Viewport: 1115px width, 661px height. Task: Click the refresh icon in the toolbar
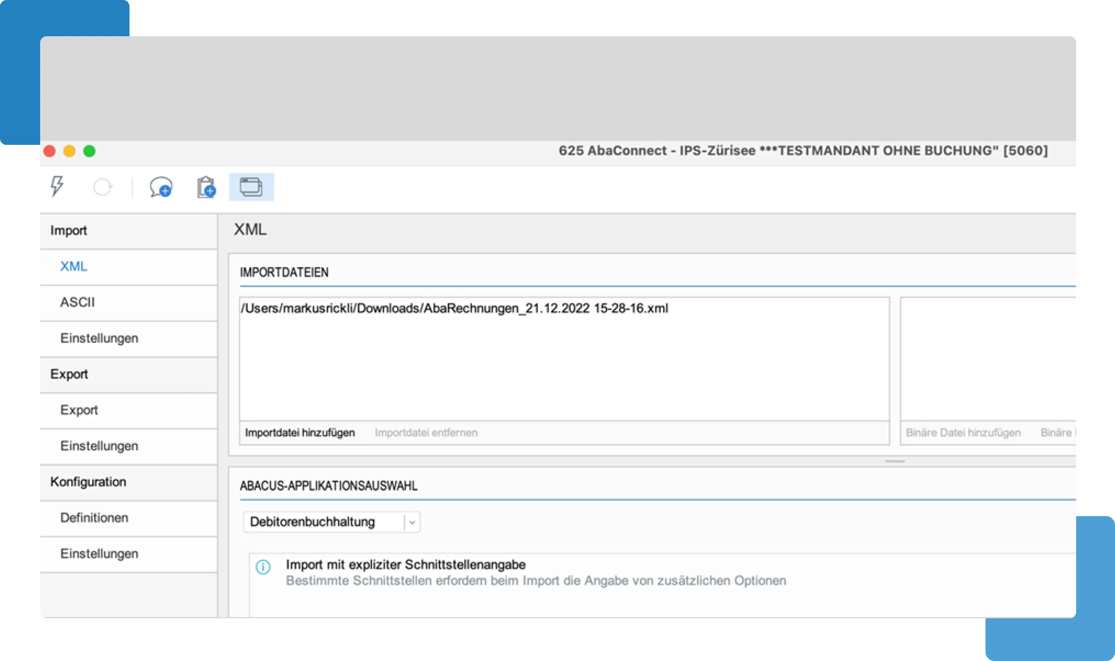click(103, 186)
